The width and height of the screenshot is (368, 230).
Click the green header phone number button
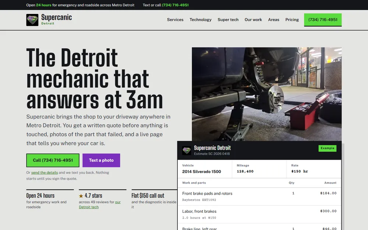323,20
